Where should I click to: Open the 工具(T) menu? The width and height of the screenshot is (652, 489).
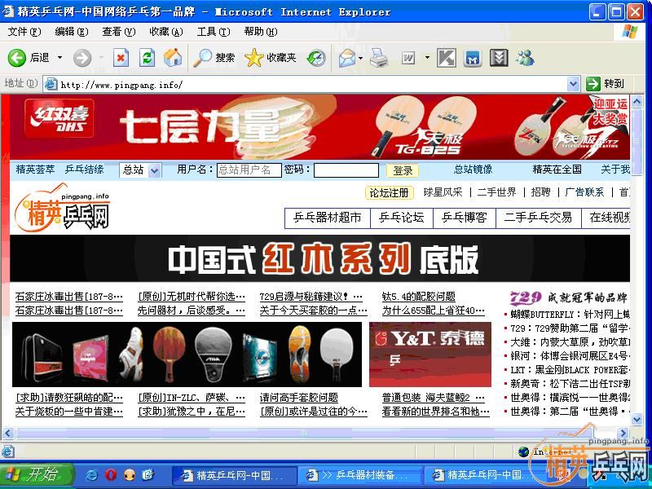[214, 32]
